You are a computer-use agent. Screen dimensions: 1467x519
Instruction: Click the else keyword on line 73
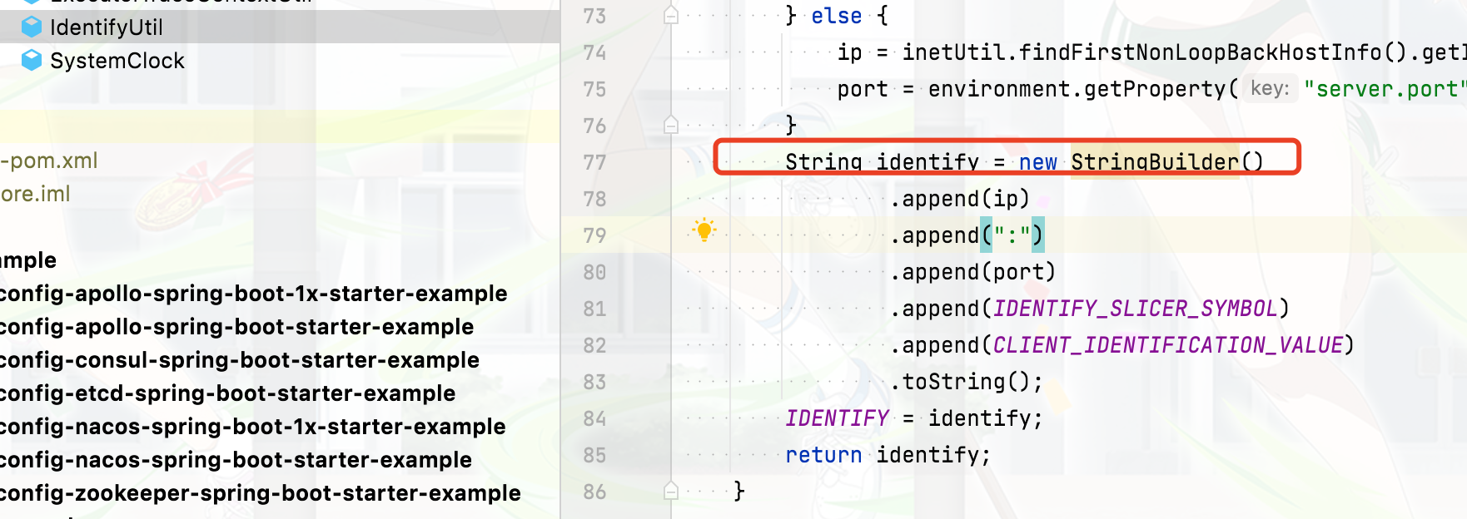pyautogui.click(x=837, y=16)
